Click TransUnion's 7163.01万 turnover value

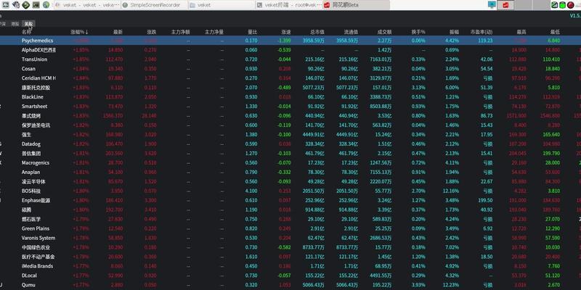pyautogui.click(x=381, y=59)
